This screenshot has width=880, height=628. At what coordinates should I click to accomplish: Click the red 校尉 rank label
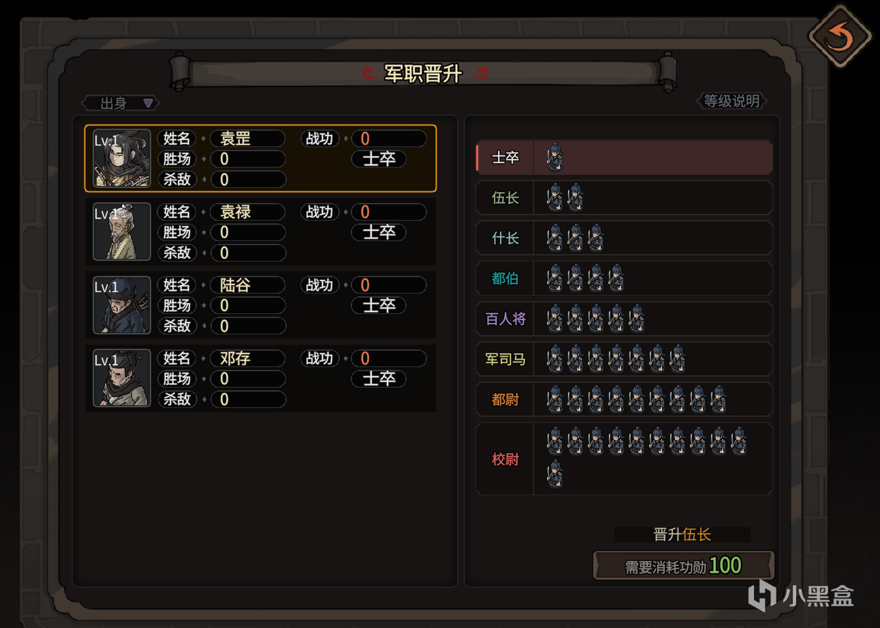click(505, 459)
